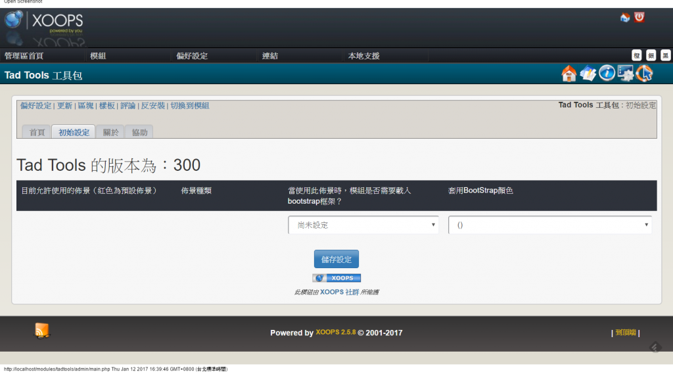Click the orange RSS feed icon
673x372 pixels.
pyautogui.click(x=42, y=331)
